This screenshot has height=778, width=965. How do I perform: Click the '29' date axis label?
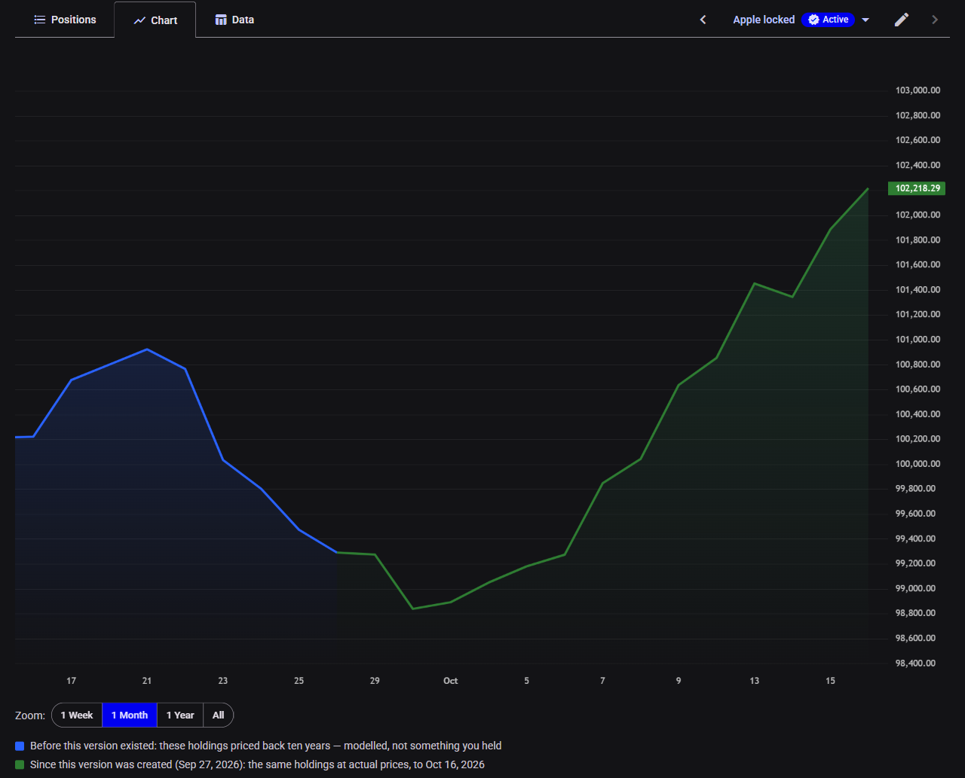pyautogui.click(x=375, y=681)
